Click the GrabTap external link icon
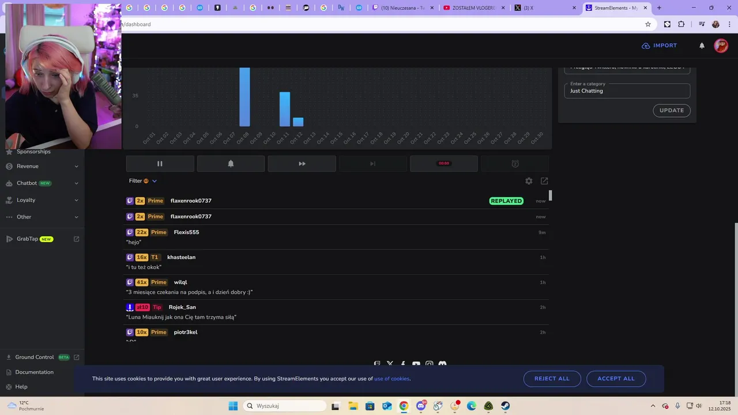This screenshot has height=415, width=738. point(76,239)
